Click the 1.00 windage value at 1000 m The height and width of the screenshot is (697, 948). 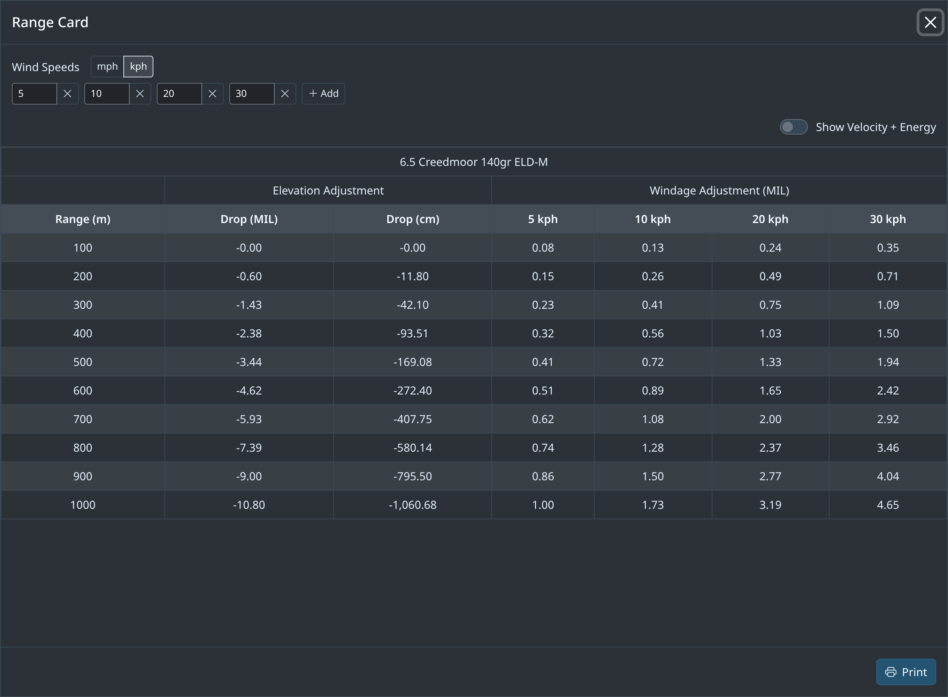[x=543, y=505]
